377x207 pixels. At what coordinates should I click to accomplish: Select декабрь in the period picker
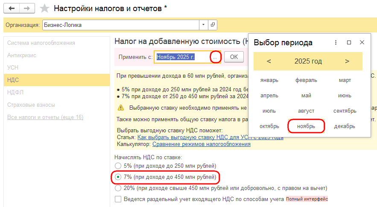pos(345,126)
